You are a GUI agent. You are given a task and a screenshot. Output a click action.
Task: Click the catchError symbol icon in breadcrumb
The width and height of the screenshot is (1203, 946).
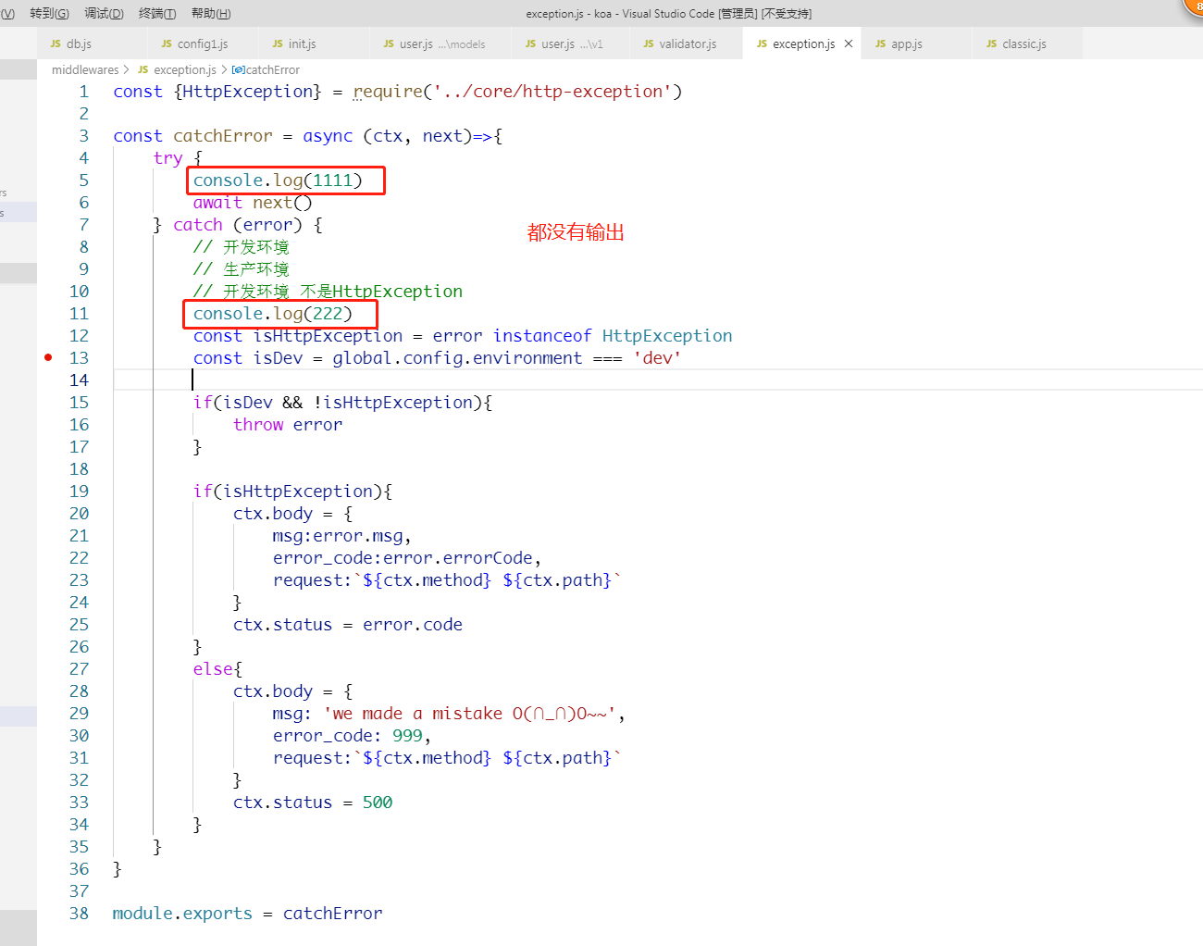coord(238,69)
